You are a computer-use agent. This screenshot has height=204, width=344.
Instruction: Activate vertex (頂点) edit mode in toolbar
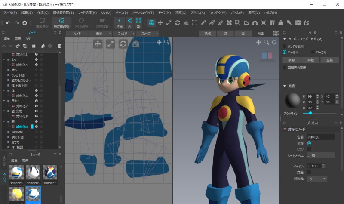click(x=119, y=22)
